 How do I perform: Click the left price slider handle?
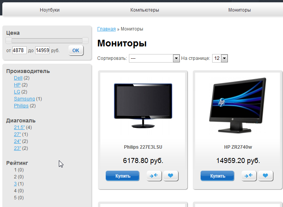(9, 41)
